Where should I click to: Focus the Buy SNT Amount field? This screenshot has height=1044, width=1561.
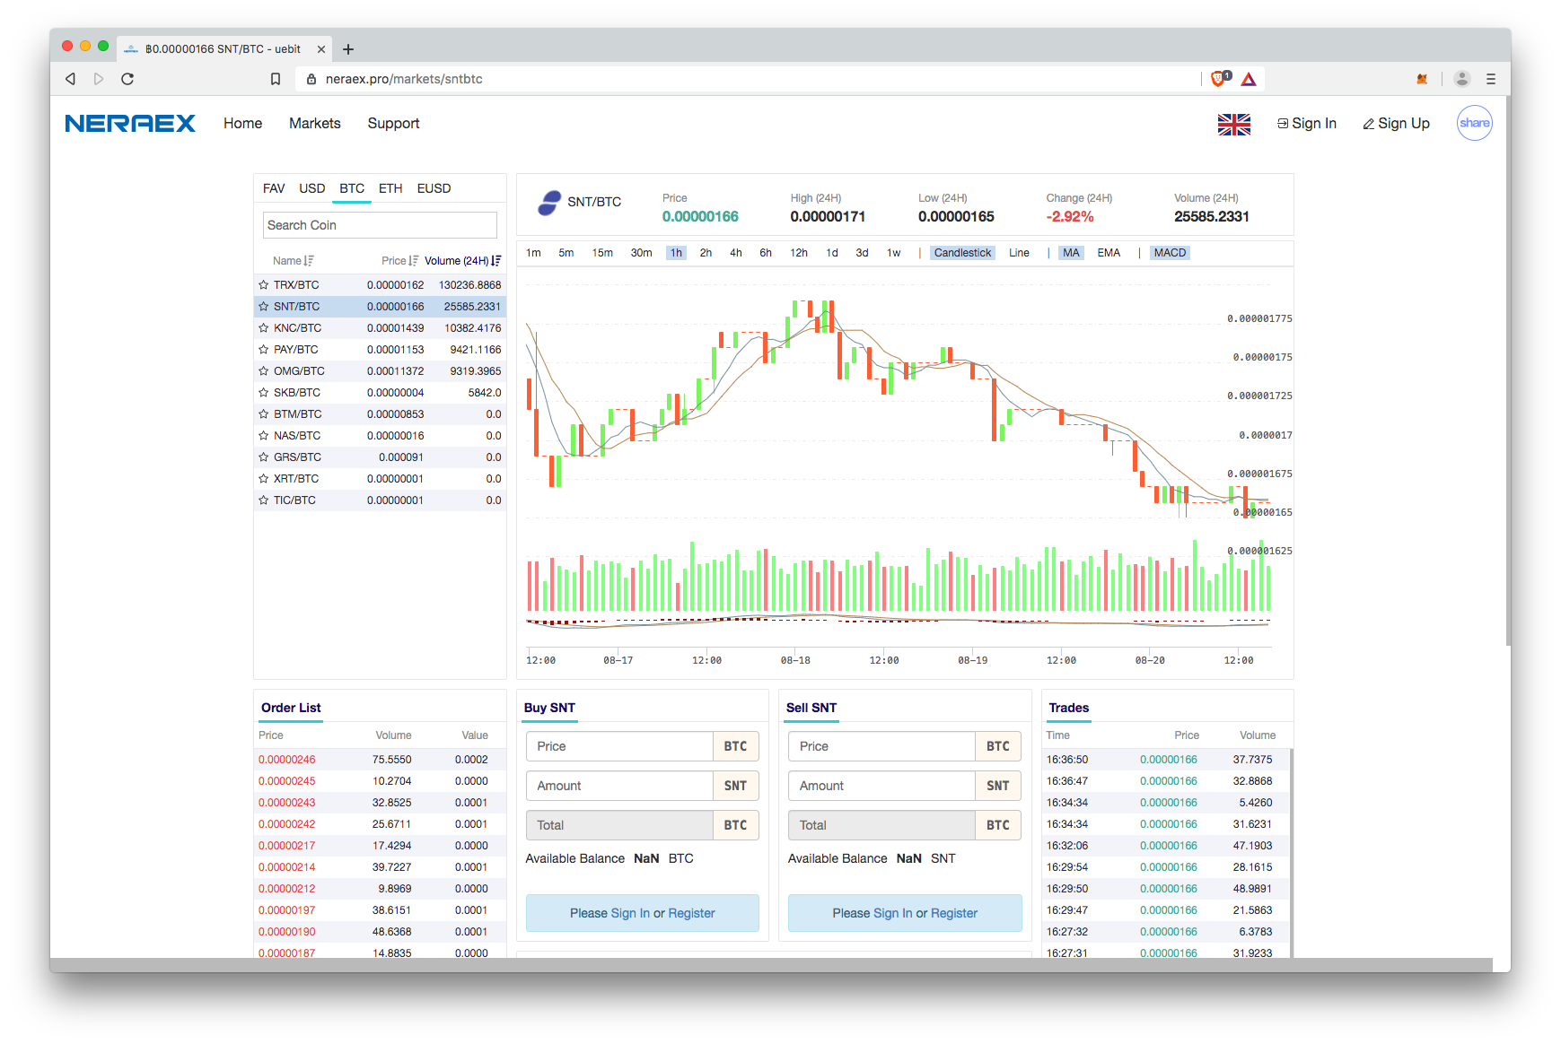pos(619,786)
